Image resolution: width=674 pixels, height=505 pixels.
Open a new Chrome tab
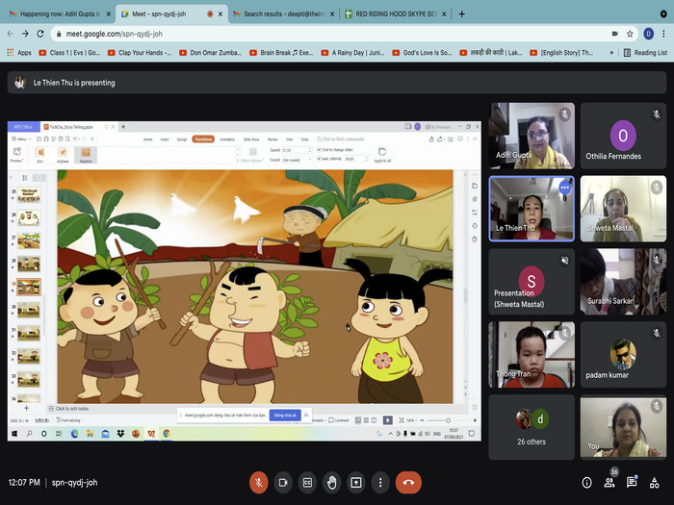pos(461,14)
